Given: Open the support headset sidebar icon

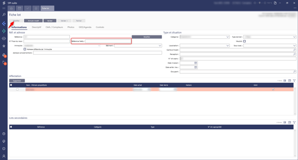Looking at the screenshot, I should [x=4, y=141].
